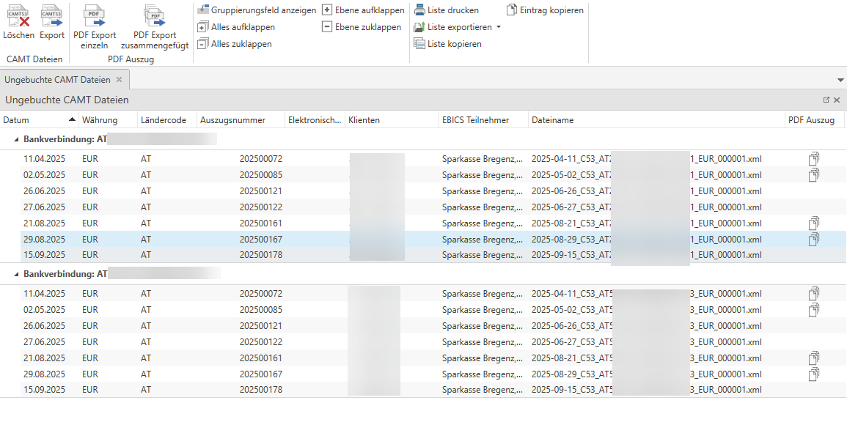This screenshot has height=433, width=847.
Task: Click Liste drucken printer icon
Action: (x=419, y=10)
